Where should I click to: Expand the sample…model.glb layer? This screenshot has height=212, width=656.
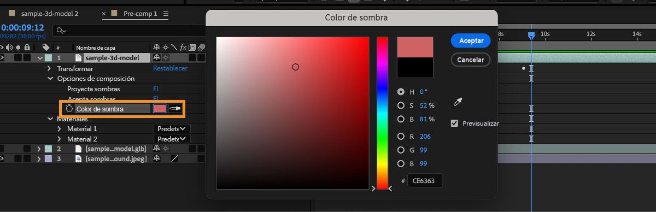39,149
